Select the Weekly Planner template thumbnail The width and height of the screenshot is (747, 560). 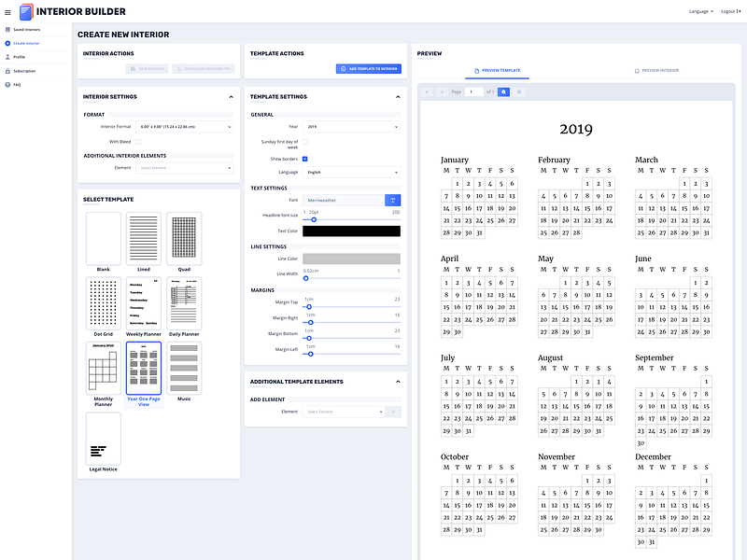tap(144, 303)
